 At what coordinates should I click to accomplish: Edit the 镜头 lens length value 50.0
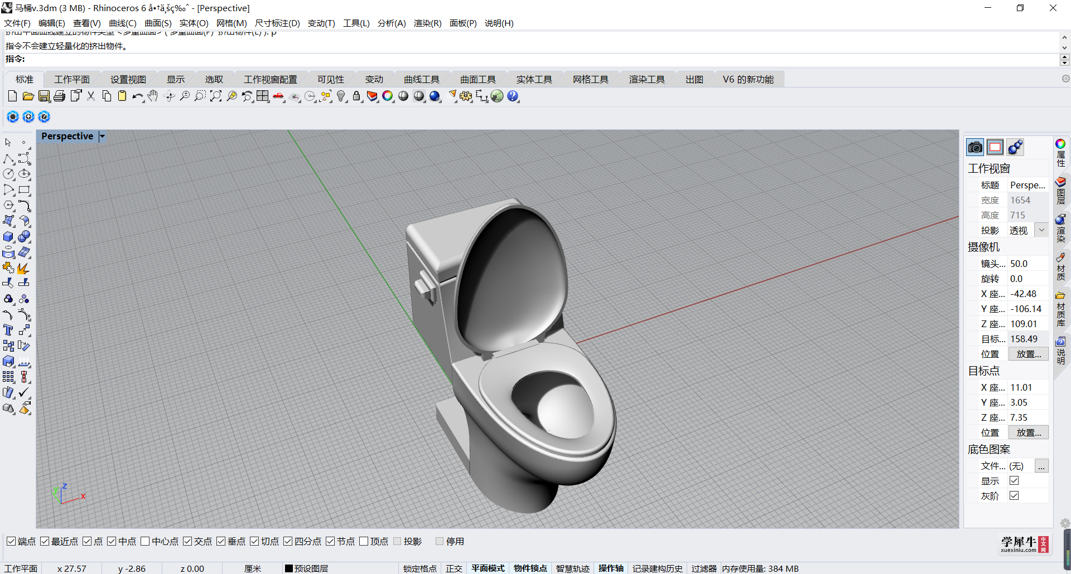1028,264
